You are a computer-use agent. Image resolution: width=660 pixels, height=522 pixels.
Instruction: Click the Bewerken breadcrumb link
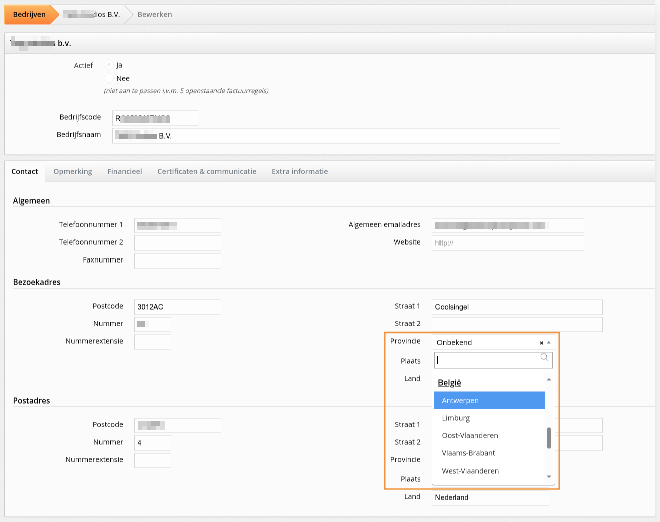pyautogui.click(x=155, y=14)
